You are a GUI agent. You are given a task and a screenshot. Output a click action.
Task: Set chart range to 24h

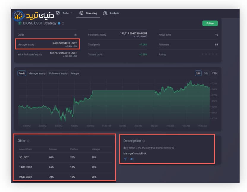[198, 74]
